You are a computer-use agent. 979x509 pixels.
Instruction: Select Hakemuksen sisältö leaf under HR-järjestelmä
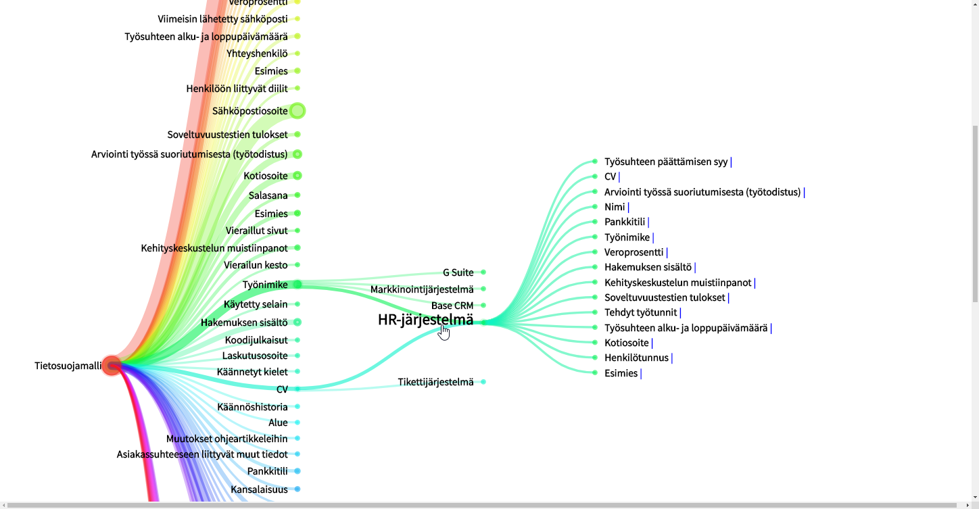coord(648,267)
